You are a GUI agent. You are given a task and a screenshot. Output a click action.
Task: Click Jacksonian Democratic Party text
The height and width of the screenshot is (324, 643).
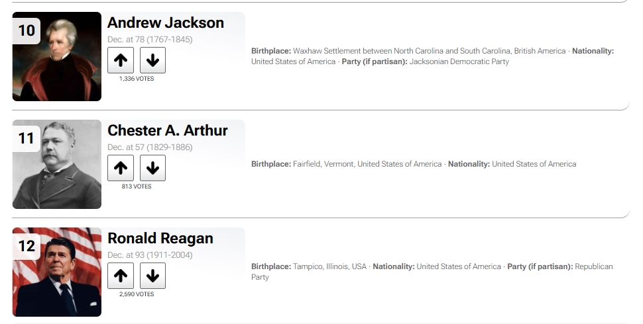[459, 61]
